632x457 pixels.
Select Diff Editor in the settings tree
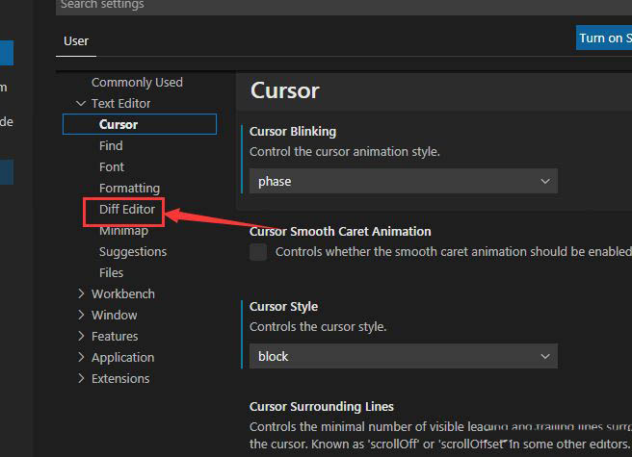(x=127, y=210)
